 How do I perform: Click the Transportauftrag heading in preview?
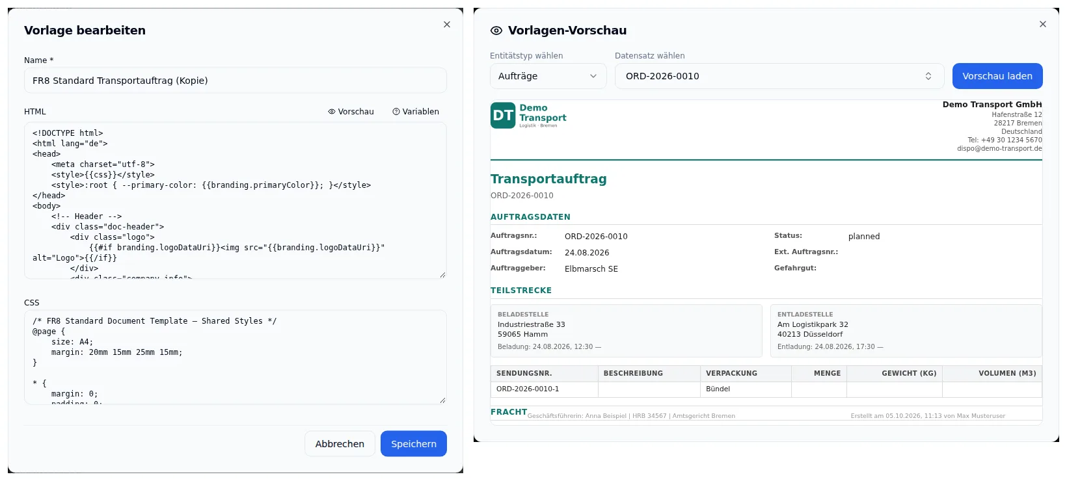pos(548,179)
